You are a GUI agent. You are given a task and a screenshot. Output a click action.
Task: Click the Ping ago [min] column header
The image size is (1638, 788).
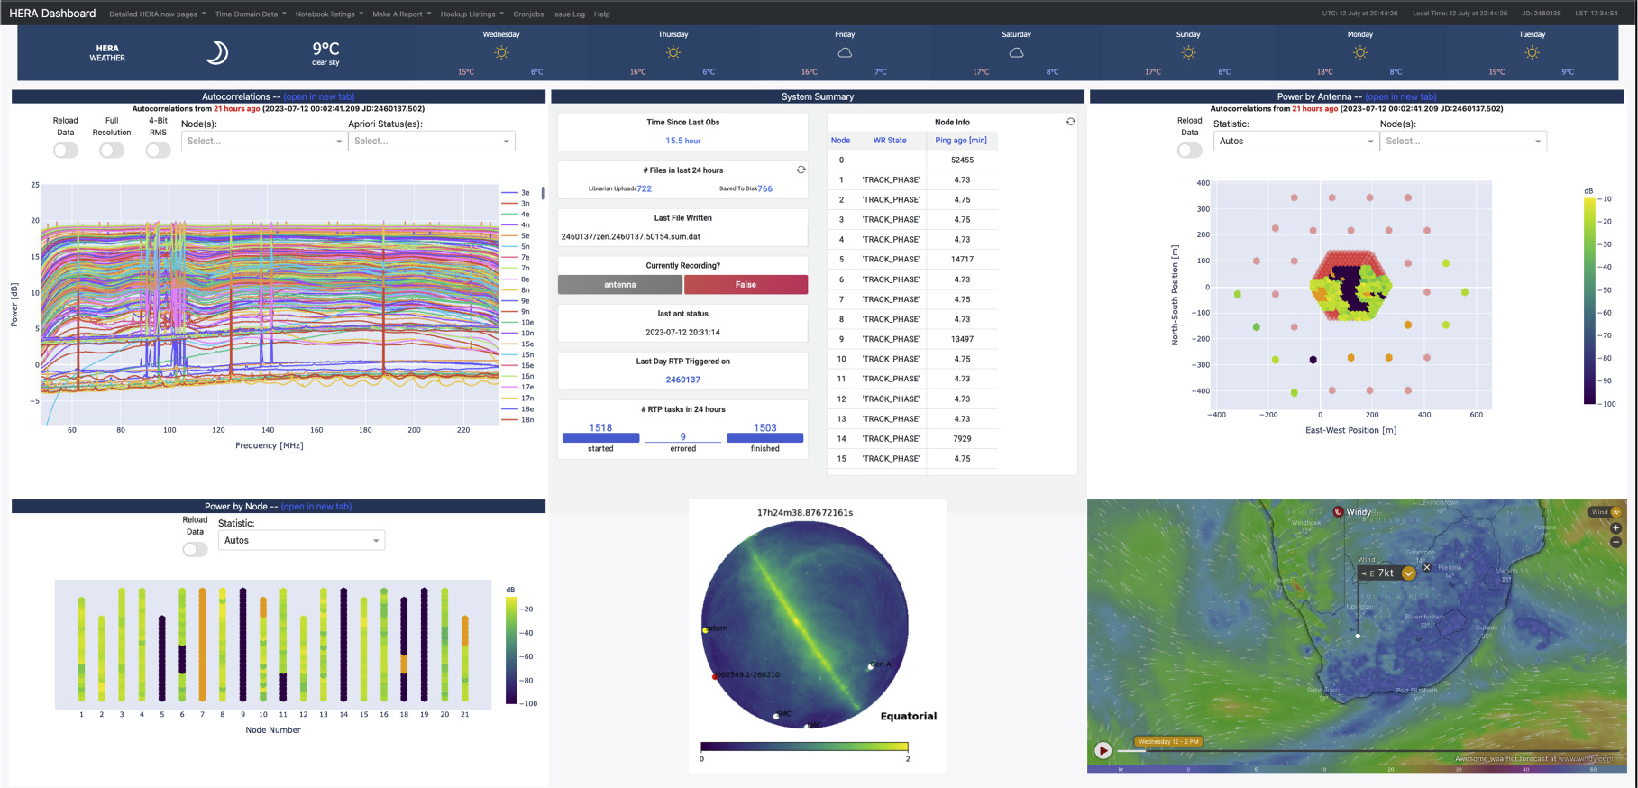[960, 140]
